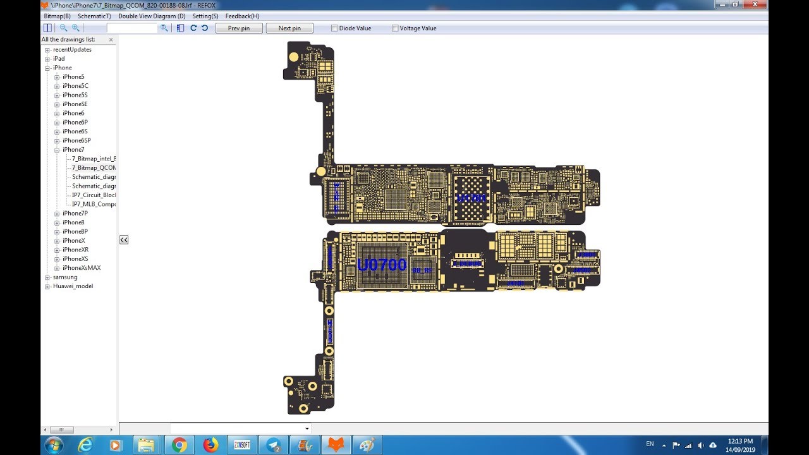809x455 pixels.
Task: Rotate the board counterclockwise
Action: 205,28
